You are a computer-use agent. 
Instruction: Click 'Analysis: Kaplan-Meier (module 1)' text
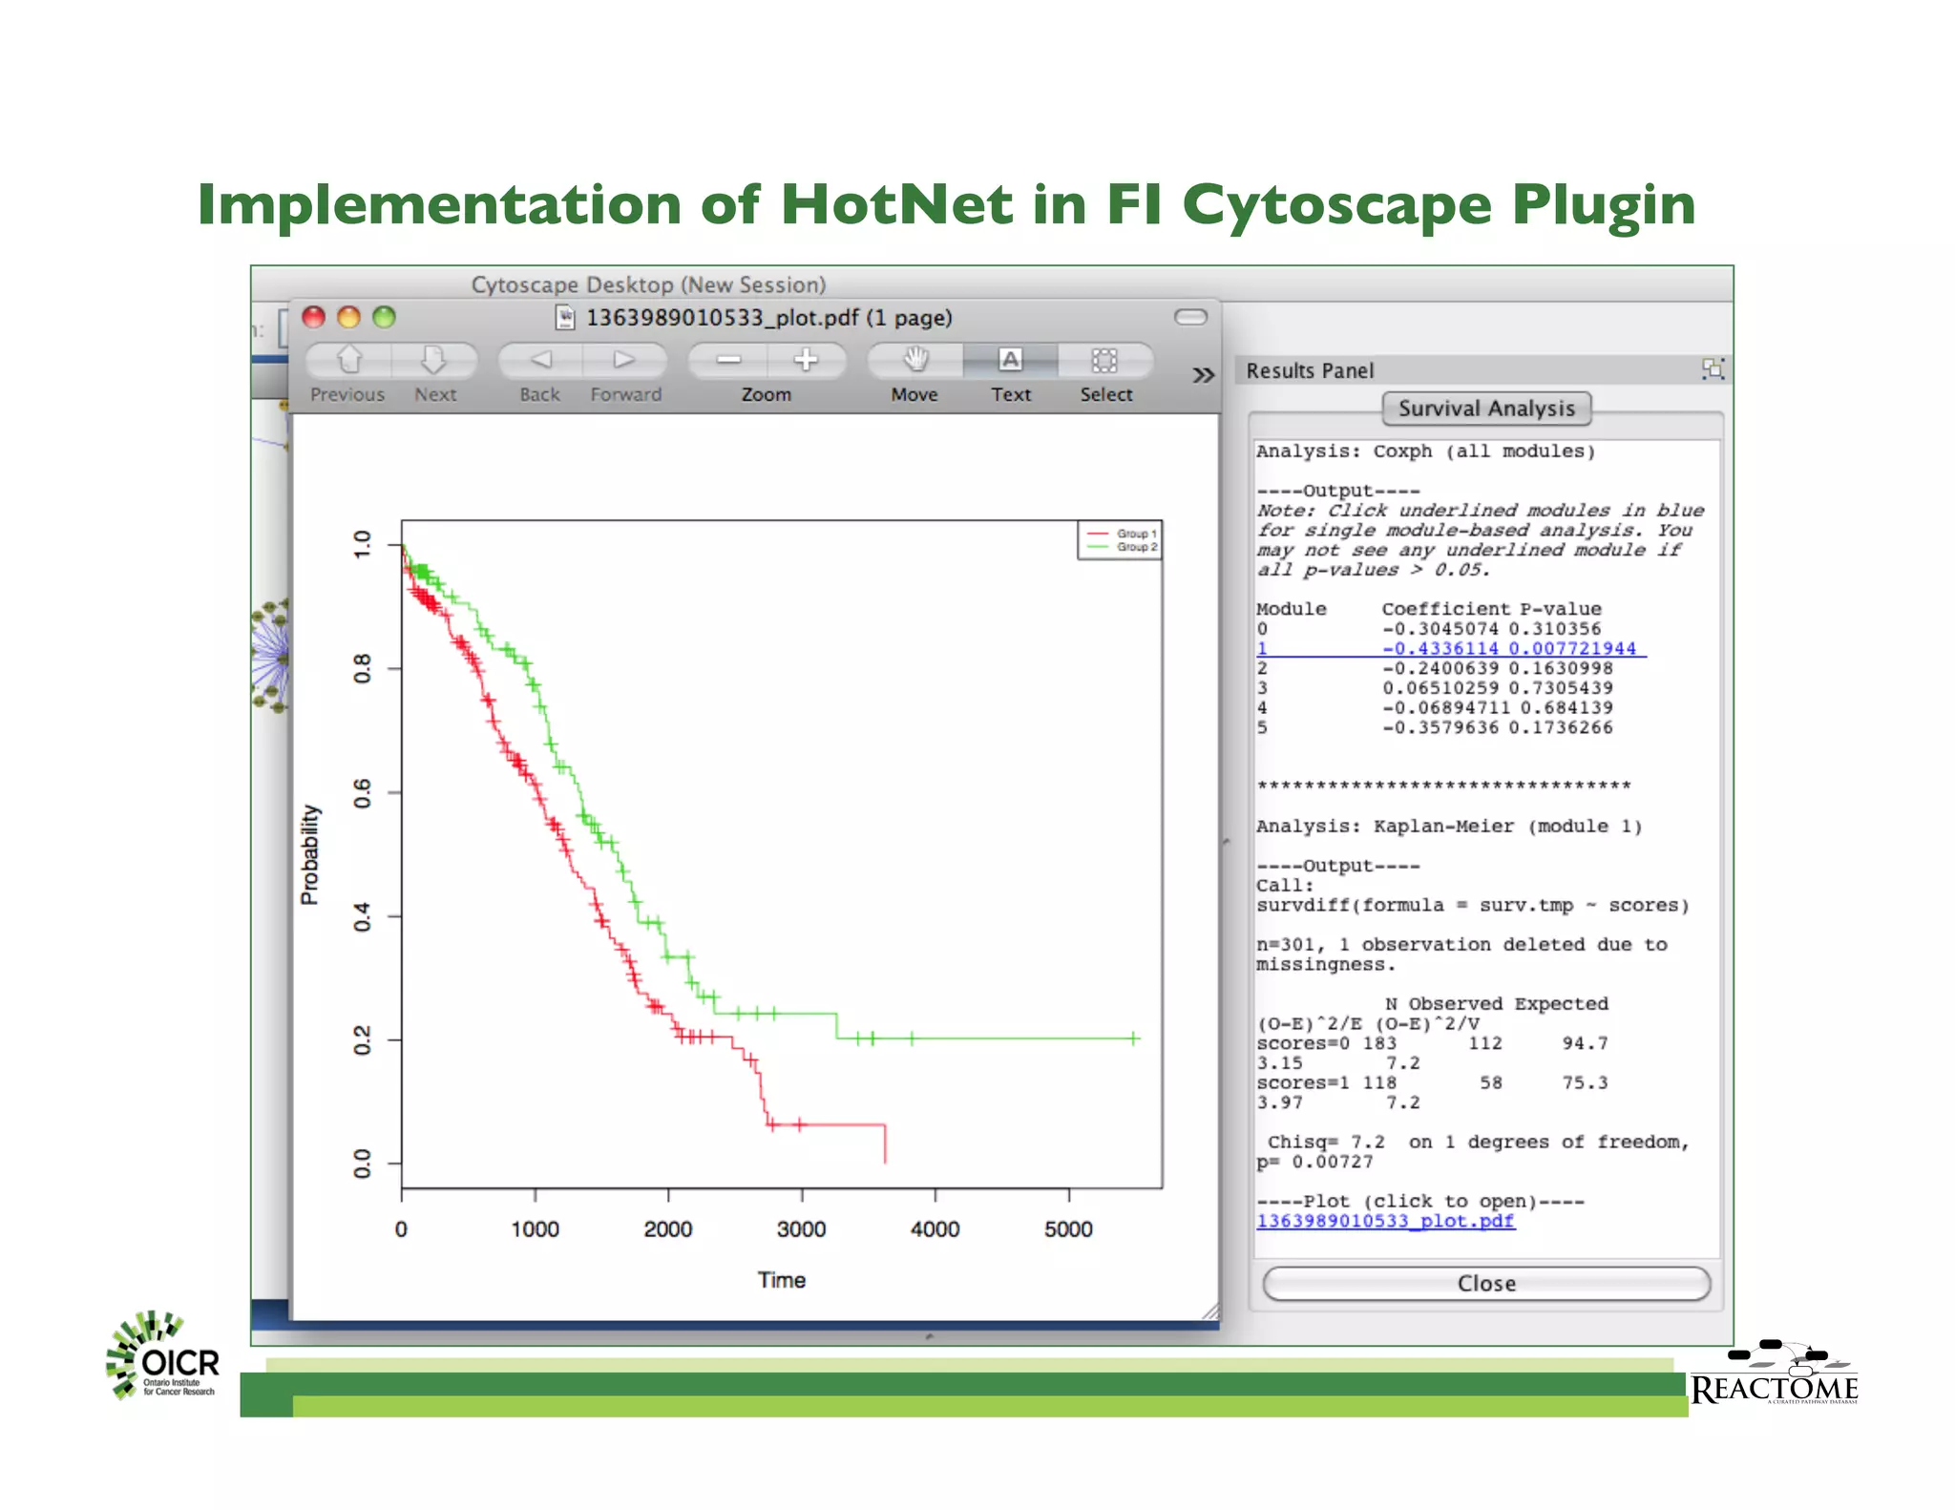(1449, 827)
